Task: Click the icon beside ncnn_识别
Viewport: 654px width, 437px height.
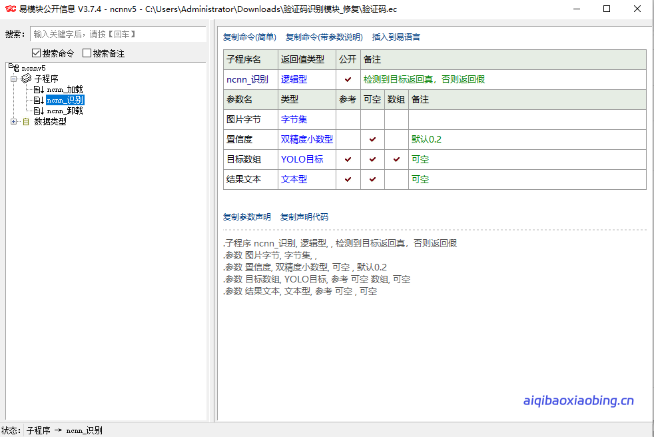Action: click(x=39, y=100)
